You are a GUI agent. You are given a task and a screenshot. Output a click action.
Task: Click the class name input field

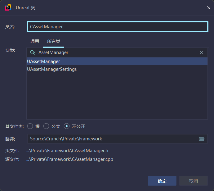click(x=117, y=27)
